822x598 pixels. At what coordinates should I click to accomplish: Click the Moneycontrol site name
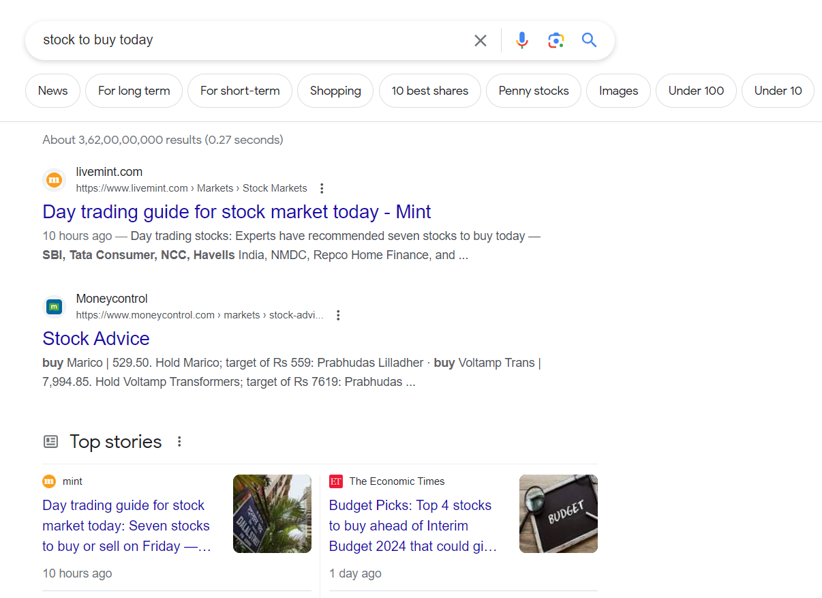coord(112,299)
